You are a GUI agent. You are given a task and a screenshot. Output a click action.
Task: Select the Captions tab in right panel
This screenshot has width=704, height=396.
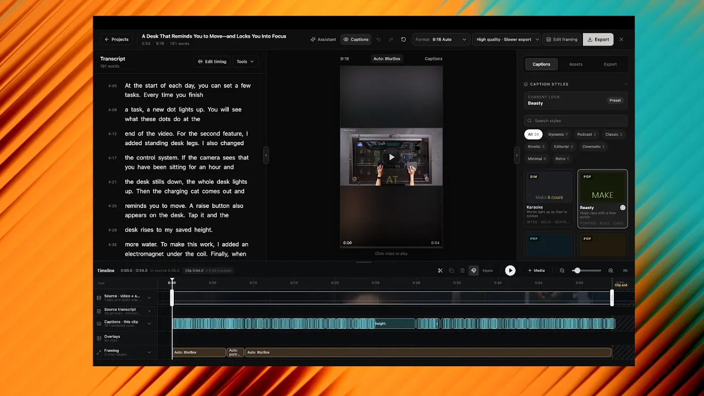tap(541, 64)
